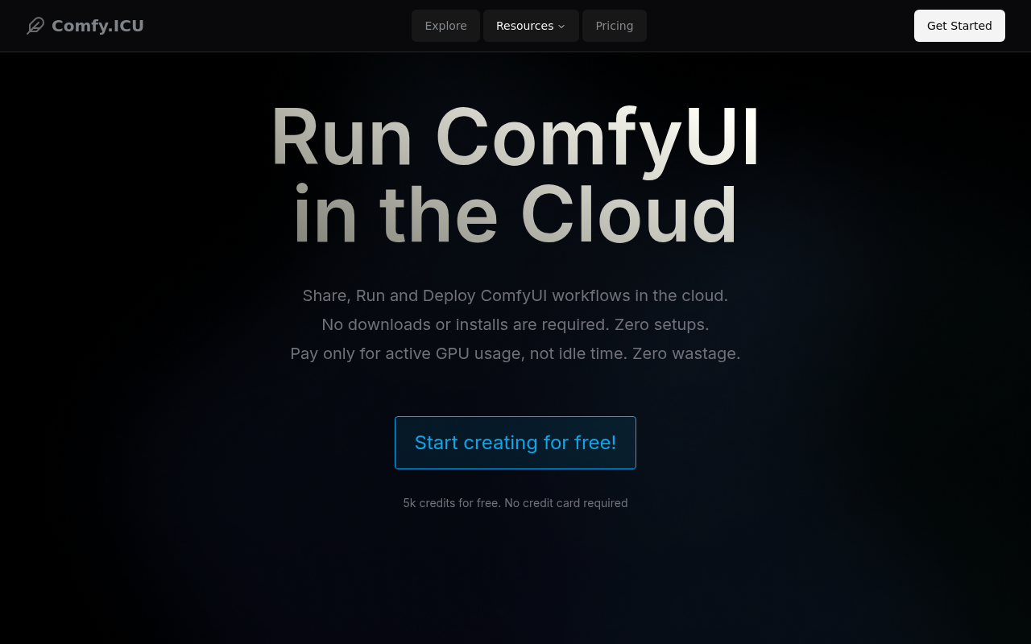Click the 'Zero wastage.' text
Viewport: 1031px width, 644px height.
pyautogui.click(x=686, y=353)
